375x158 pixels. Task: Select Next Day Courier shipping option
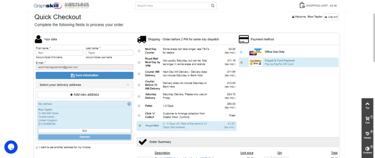[139, 51]
